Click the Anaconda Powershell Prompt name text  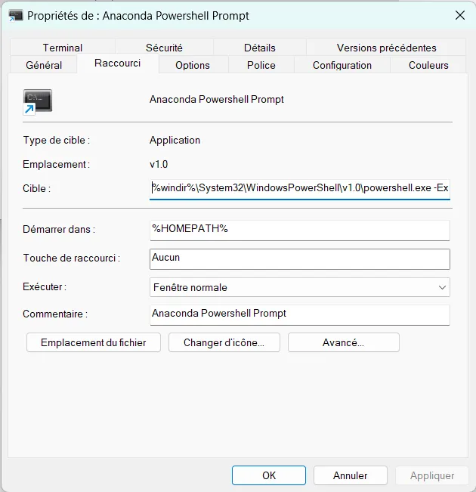point(217,99)
